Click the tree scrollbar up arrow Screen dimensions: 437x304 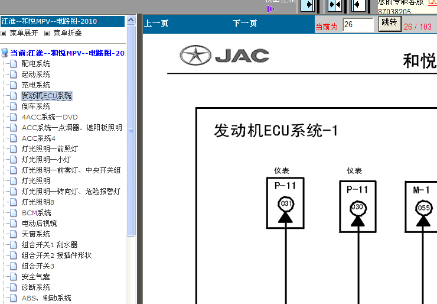(131, 20)
